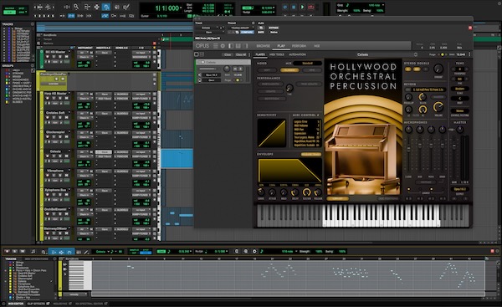The width and height of the screenshot is (502, 307).
Task: Click the Stop button in the top transport
Action: [x=294, y=7]
